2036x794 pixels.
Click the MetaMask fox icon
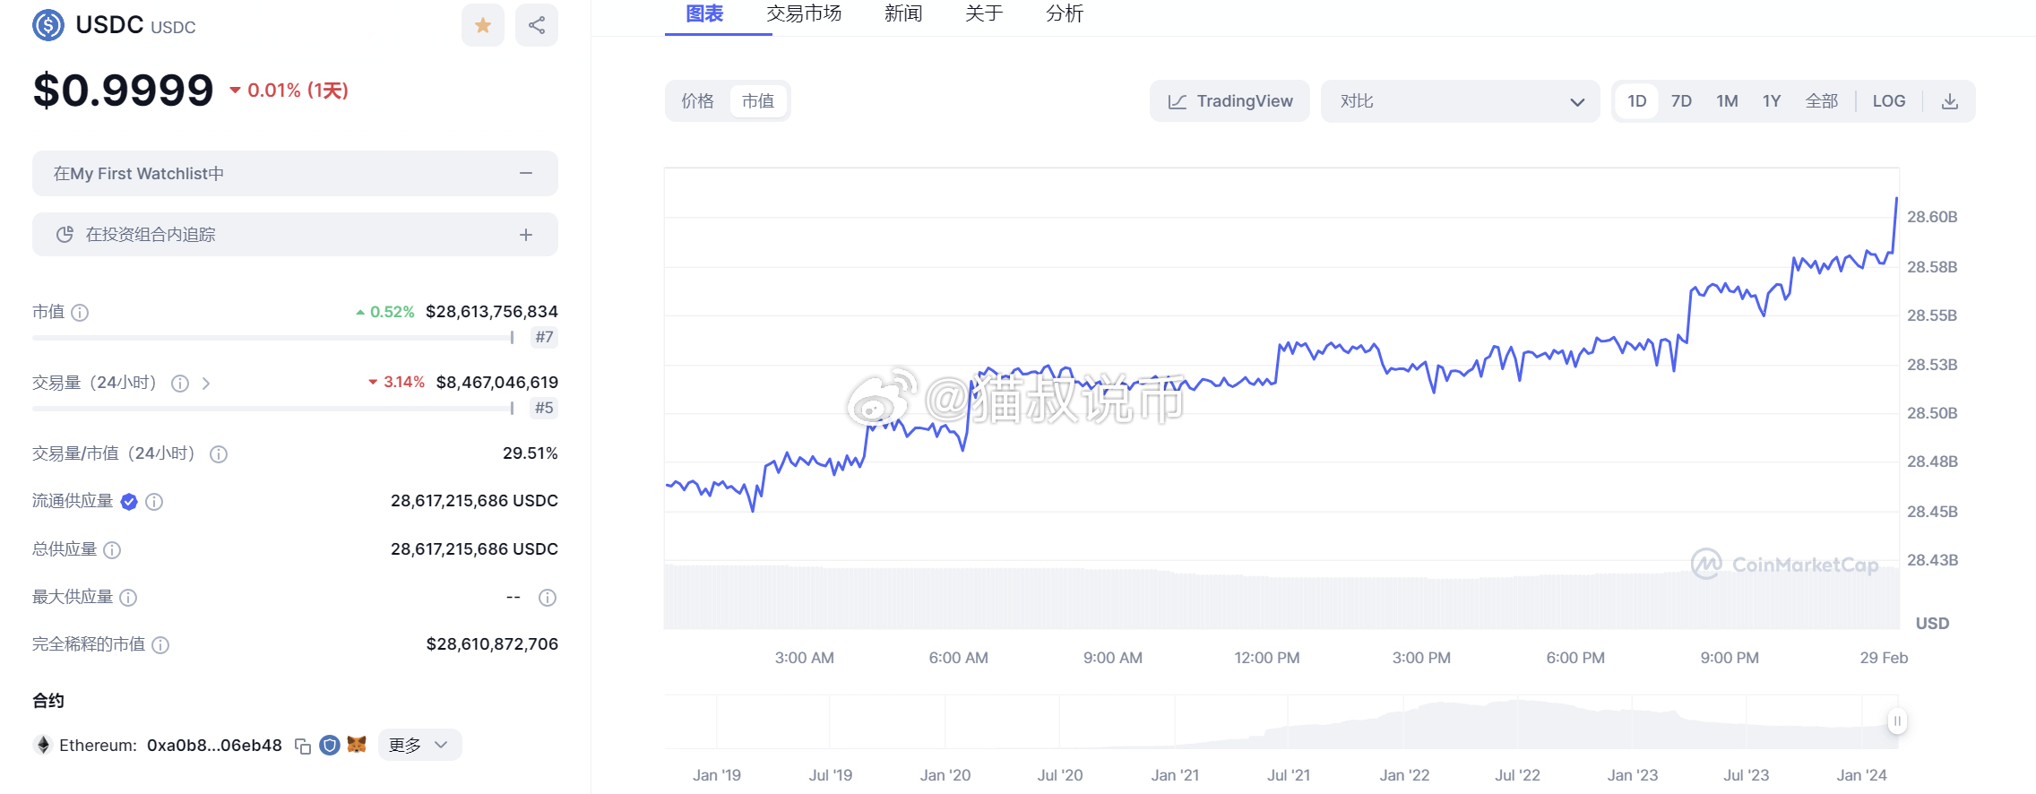(x=357, y=745)
